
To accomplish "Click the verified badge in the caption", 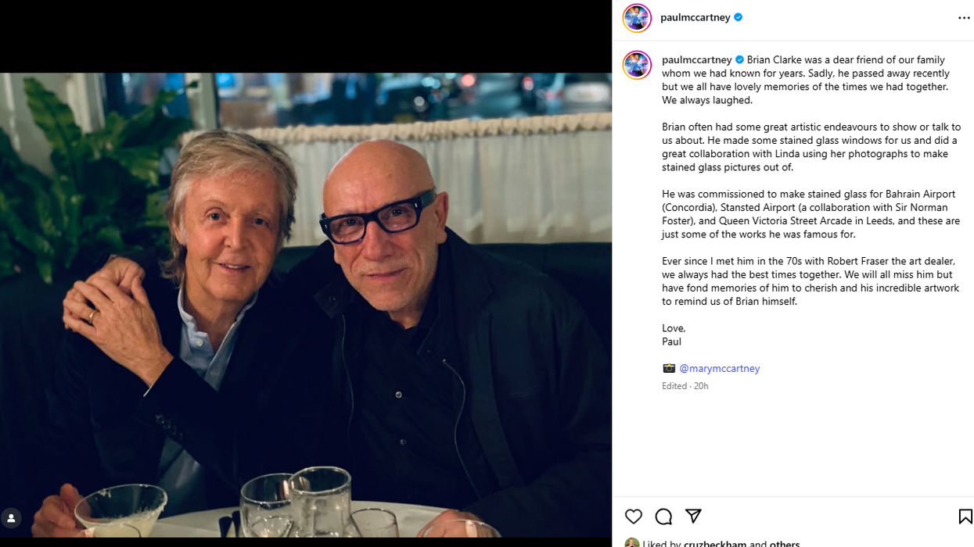I will [x=739, y=59].
